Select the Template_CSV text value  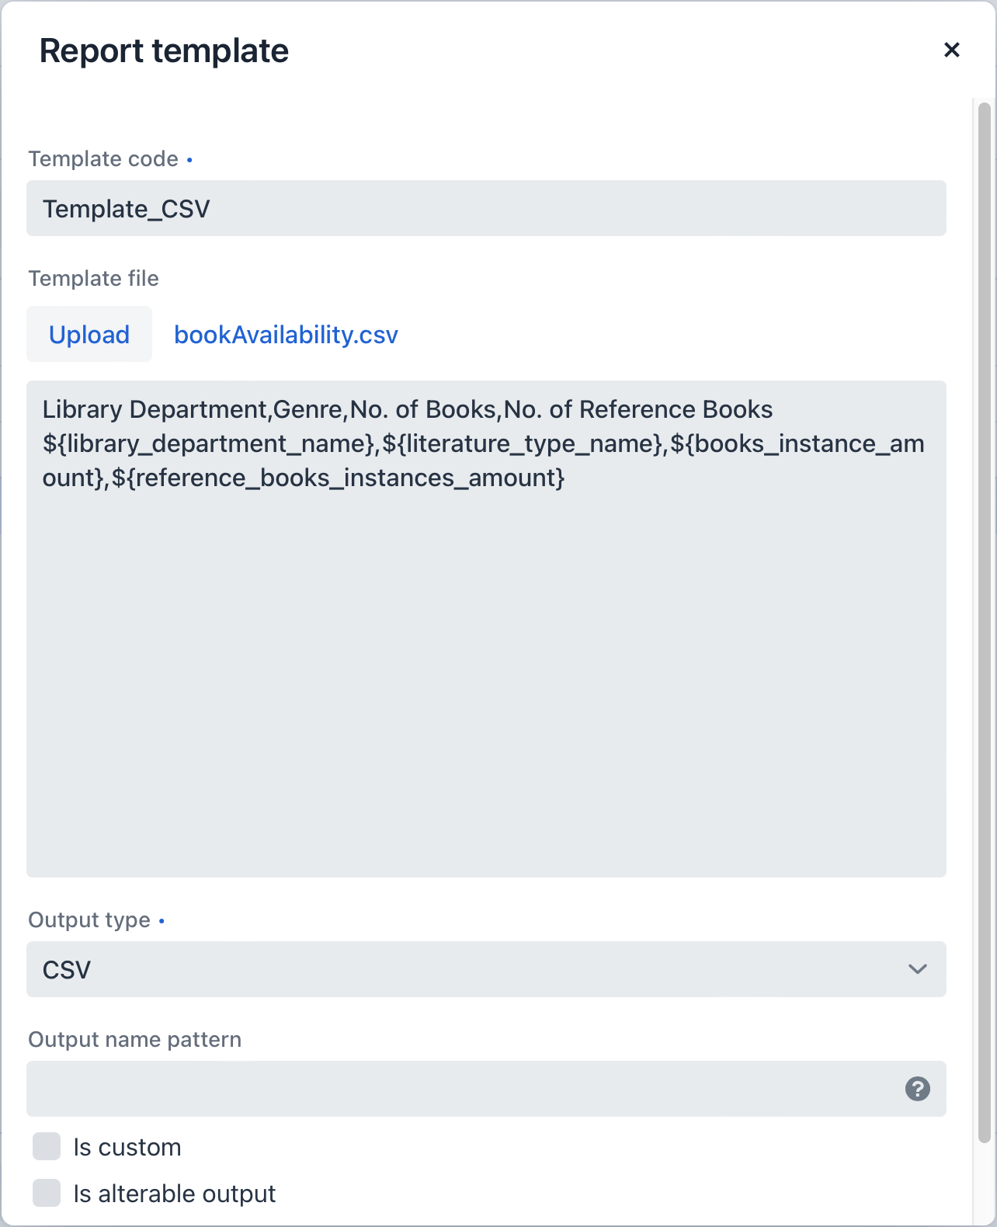[x=126, y=208]
